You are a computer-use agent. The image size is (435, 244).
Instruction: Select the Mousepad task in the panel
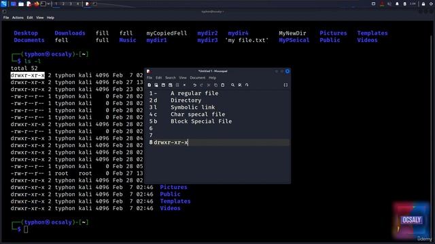point(88,4)
